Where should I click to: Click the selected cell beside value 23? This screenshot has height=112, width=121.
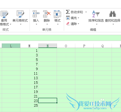[48, 101]
